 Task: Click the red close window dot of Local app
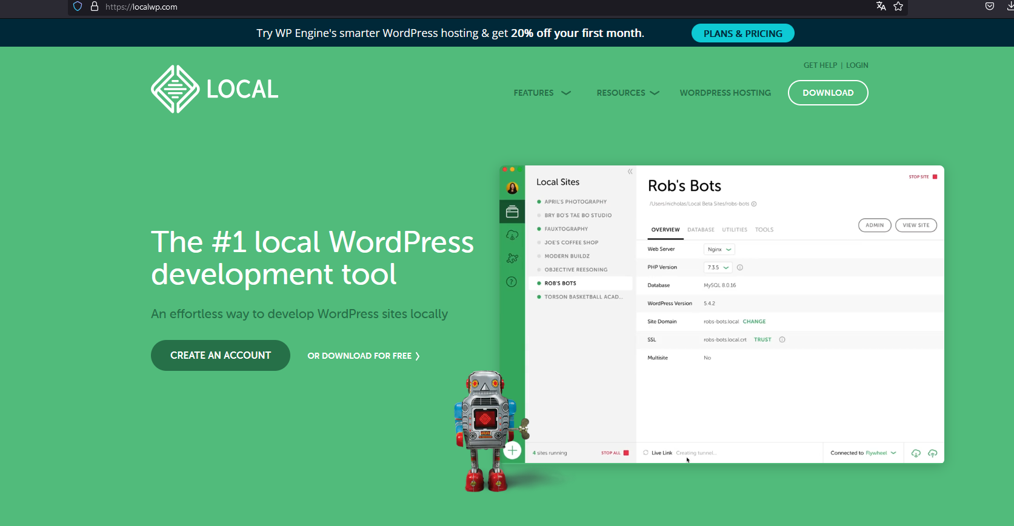[505, 170]
